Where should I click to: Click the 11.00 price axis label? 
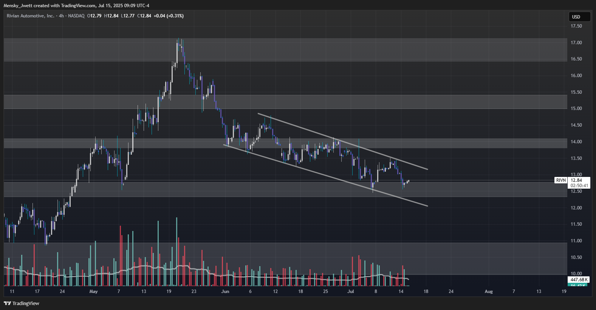(x=576, y=241)
